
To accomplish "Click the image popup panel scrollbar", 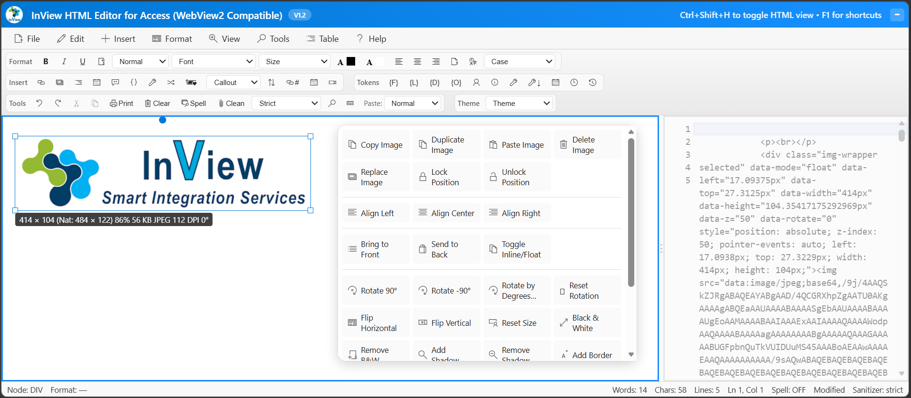I will point(631,213).
